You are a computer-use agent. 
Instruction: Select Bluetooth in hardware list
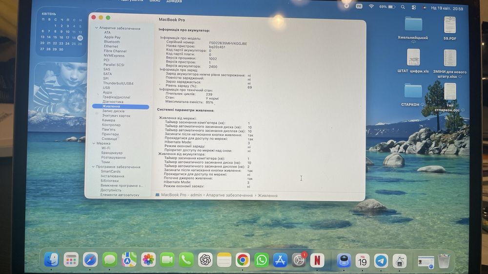click(x=112, y=41)
